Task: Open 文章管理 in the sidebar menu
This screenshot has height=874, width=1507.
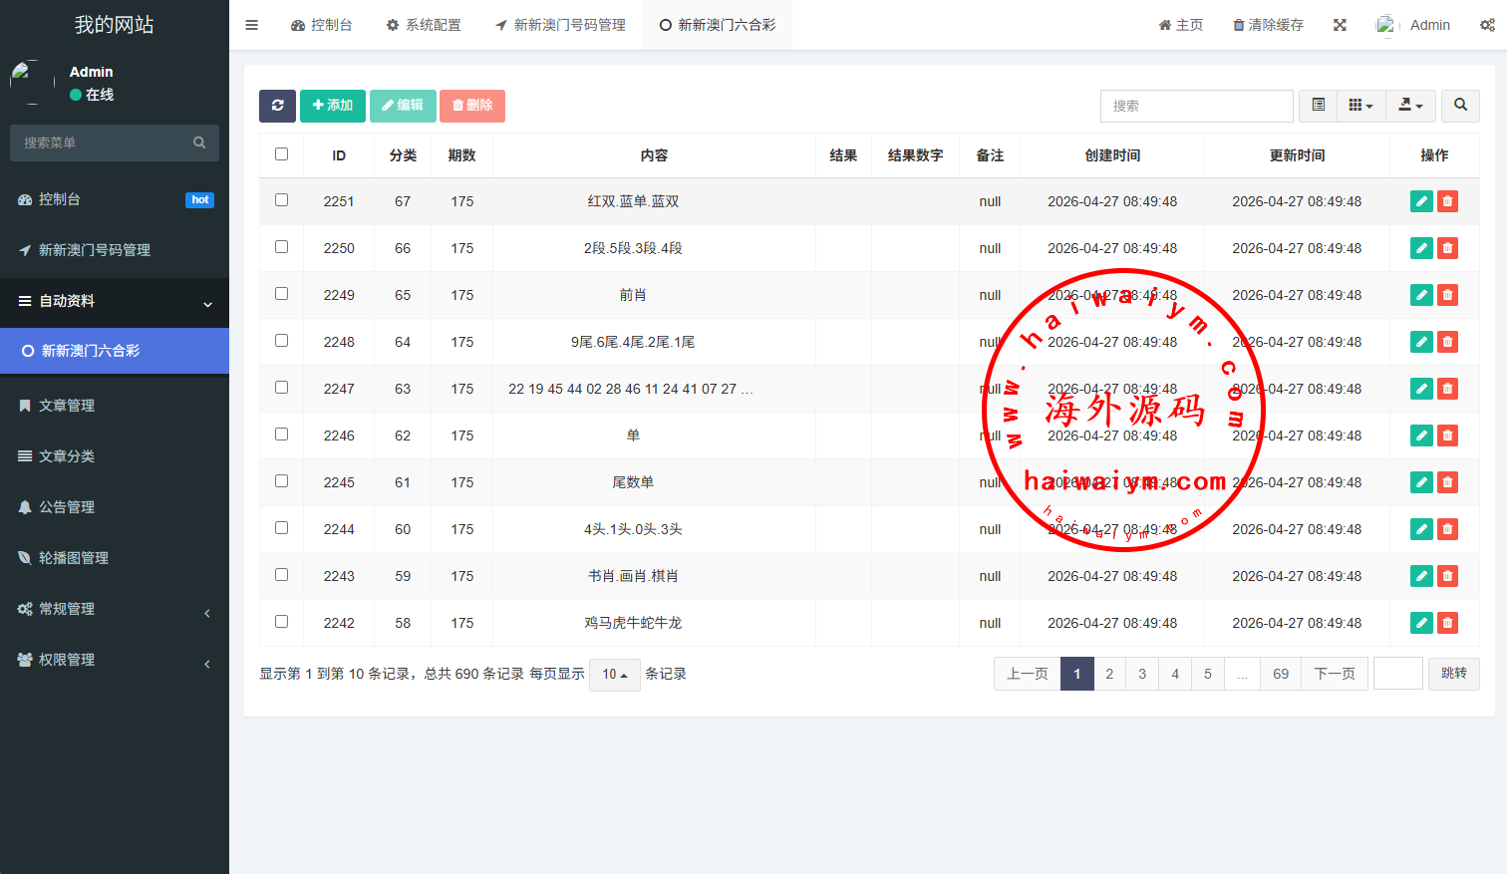Action: click(67, 406)
